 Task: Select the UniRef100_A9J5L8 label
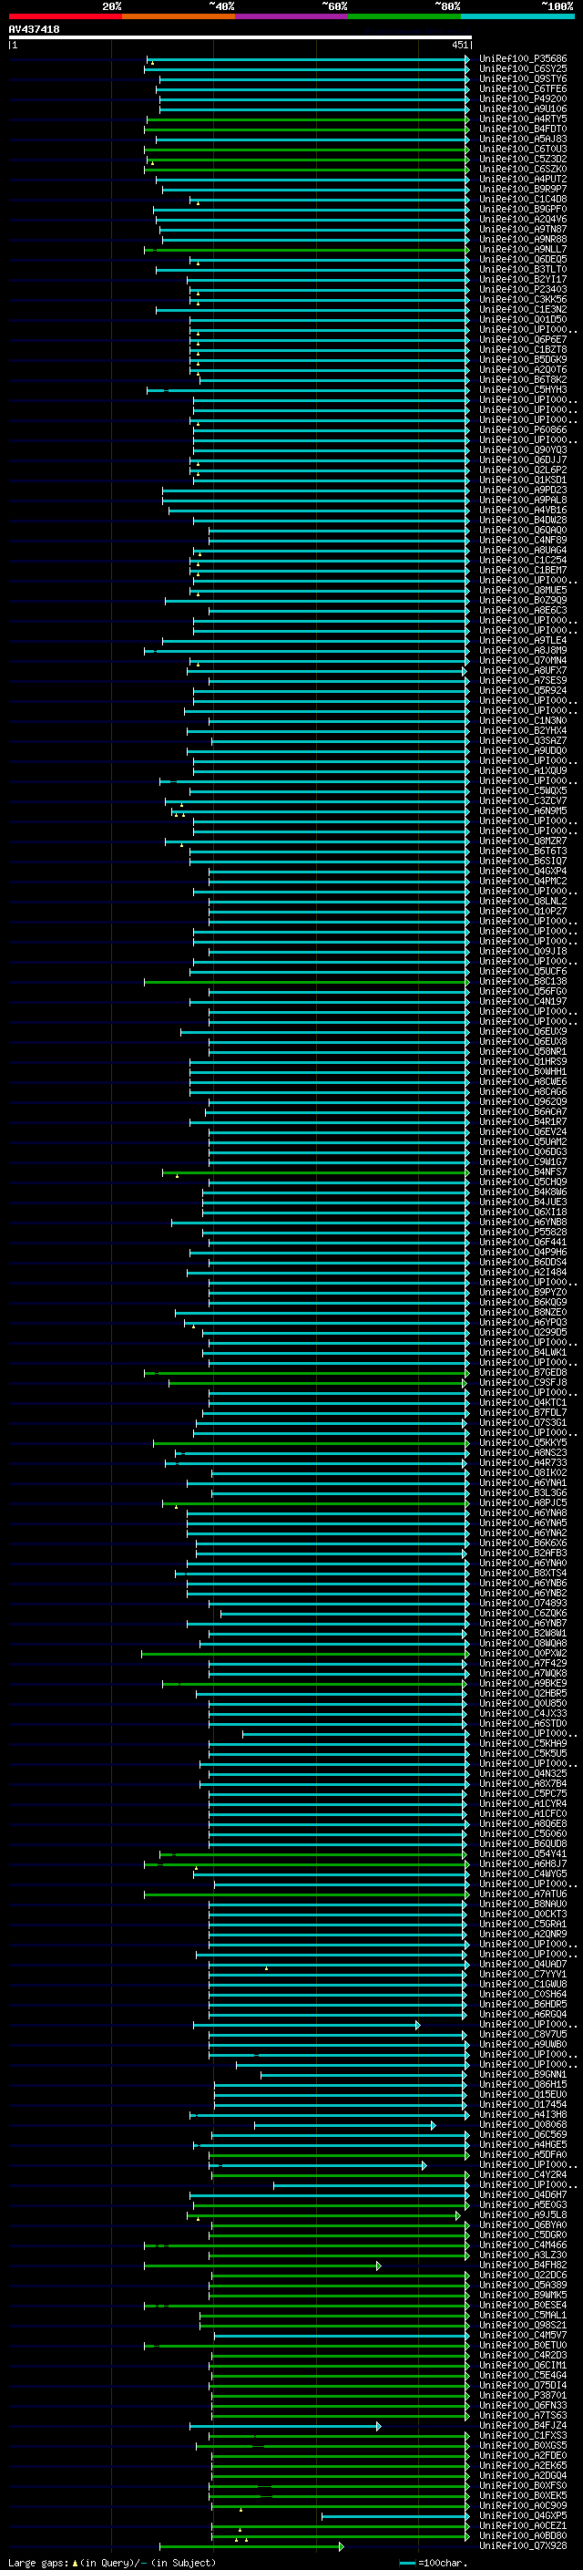tap(523, 2214)
